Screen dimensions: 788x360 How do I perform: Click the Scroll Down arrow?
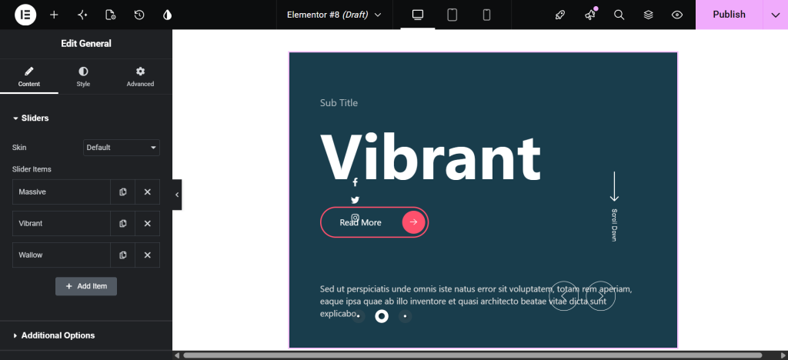614,187
